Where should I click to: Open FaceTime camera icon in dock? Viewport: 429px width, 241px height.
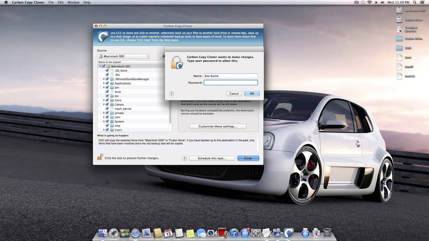point(212,233)
